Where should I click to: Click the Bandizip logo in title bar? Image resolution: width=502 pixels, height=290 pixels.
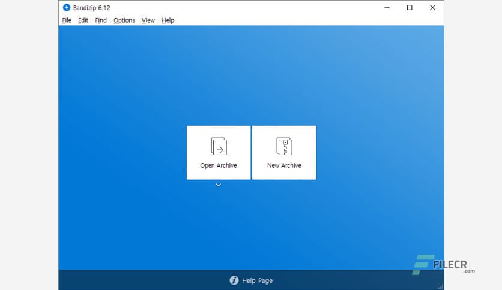tap(67, 7)
